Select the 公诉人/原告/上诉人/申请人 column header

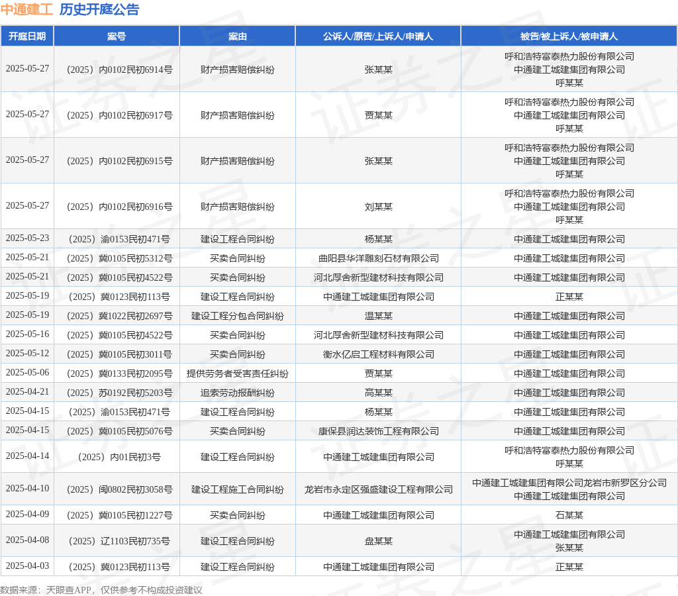pos(378,36)
